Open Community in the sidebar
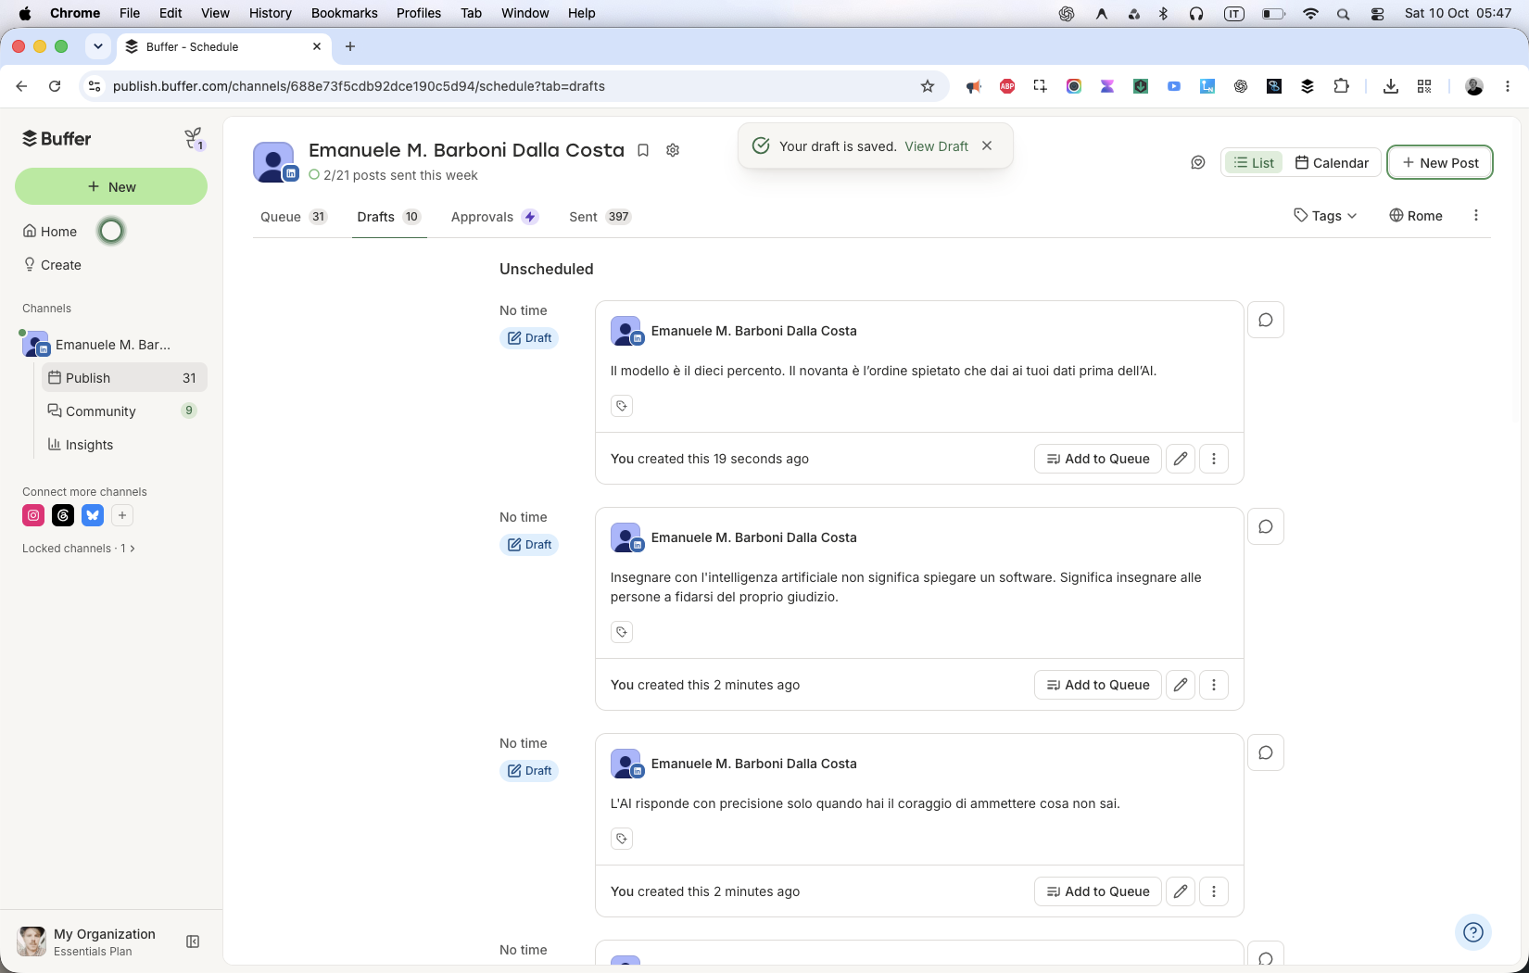The height and width of the screenshot is (973, 1529). 124,411
